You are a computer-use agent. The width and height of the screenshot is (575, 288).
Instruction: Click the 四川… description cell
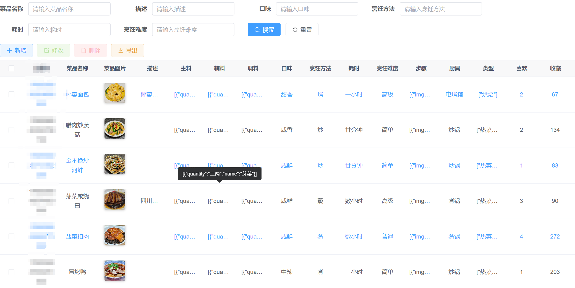pyautogui.click(x=149, y=201)
